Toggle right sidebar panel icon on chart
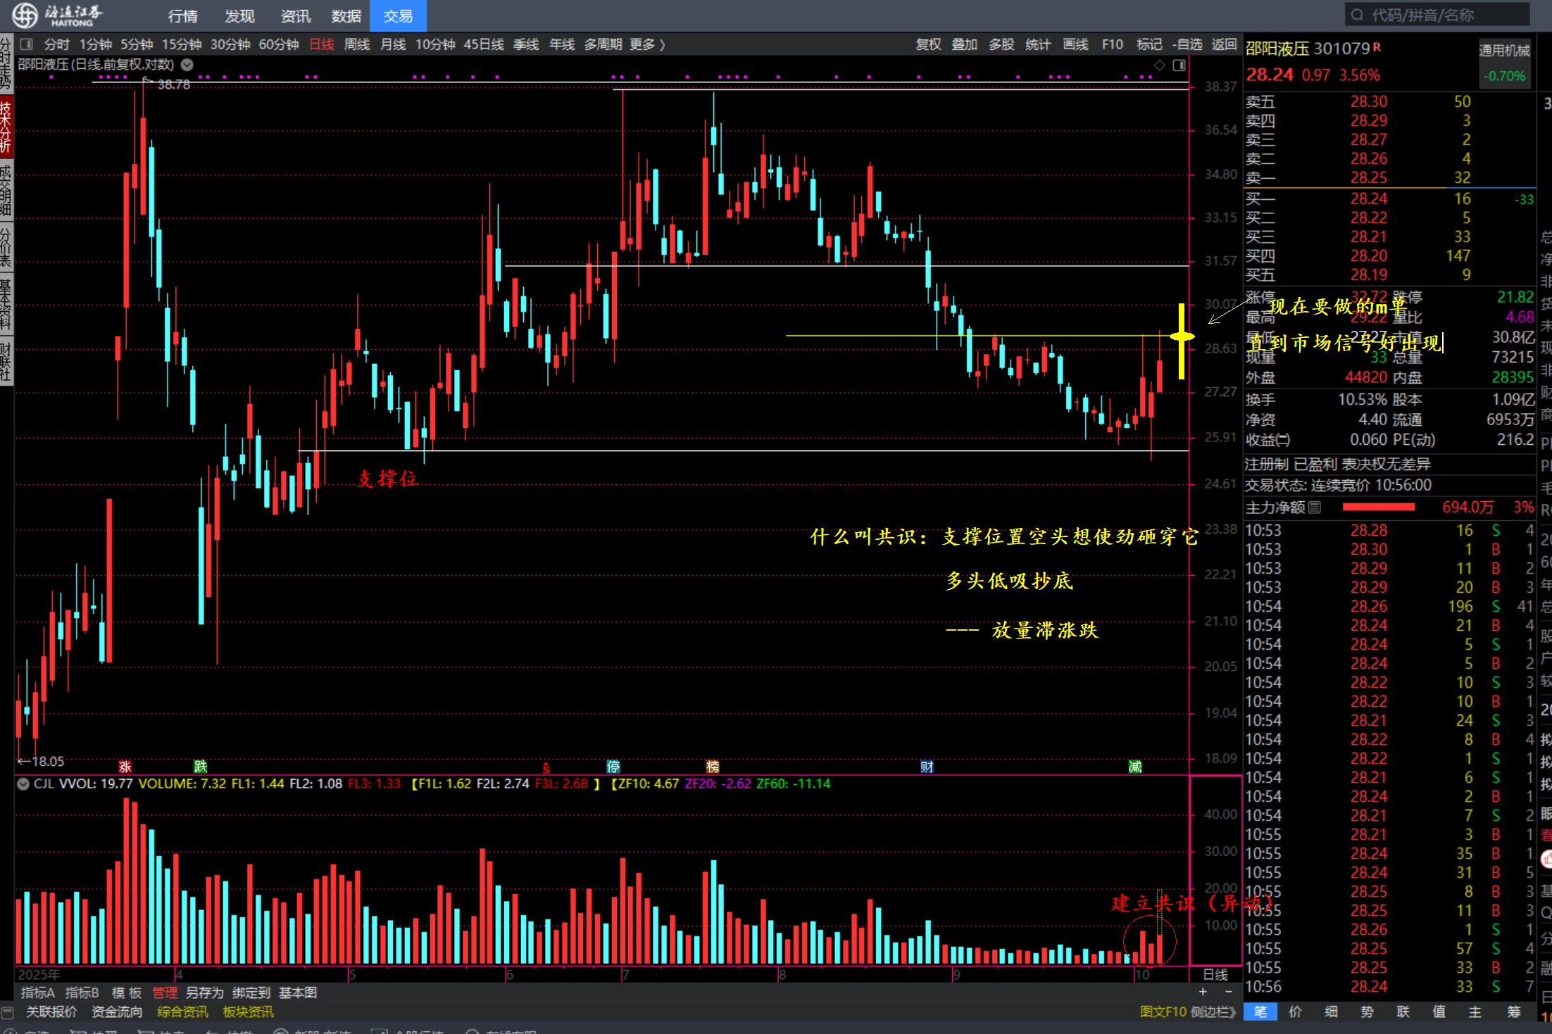Screen dimensions: 1552x1034 1179,65
